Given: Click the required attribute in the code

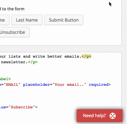Looking at the screenshot, I should [99, 85].
